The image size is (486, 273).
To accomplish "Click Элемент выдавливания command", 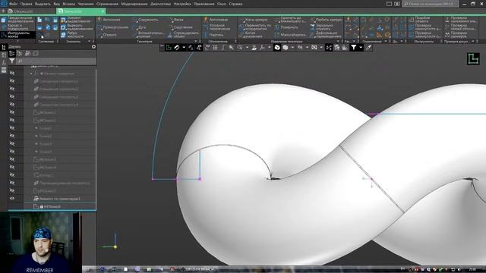I will pyautogui.click(x=76, y=20).
